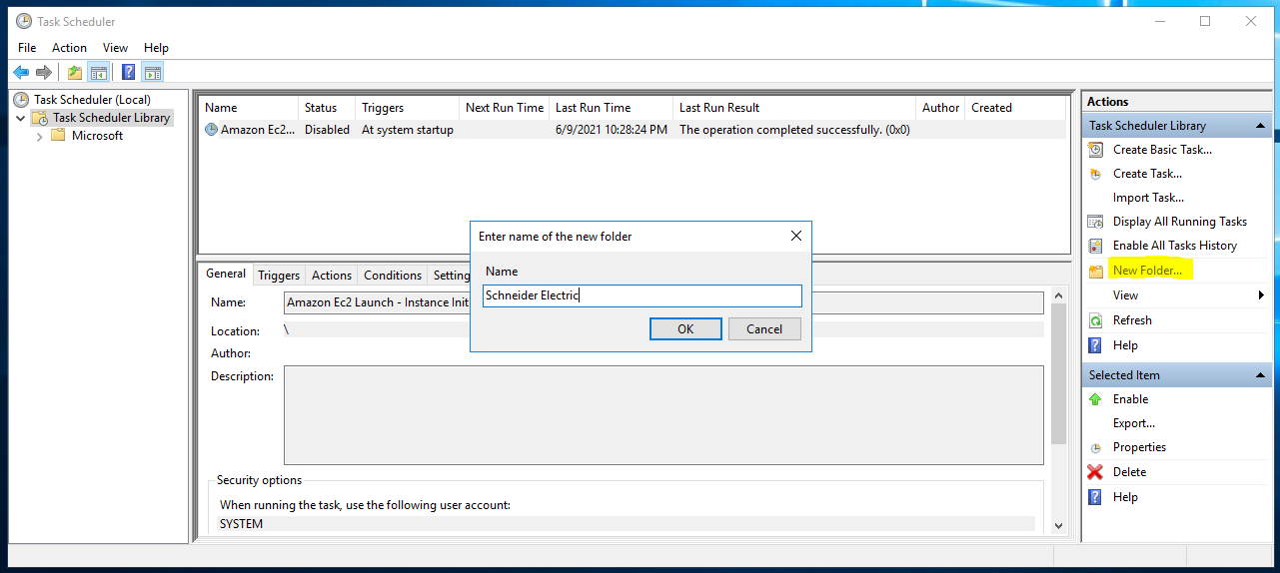Click the New Folder action icon
The width and height of the screenshot is (1280, 573).
pyautogui.click(x=1096, y=271)
